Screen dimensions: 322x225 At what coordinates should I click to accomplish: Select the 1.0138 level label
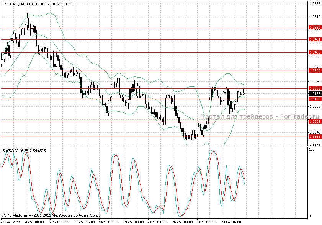(x=315, y=99)
